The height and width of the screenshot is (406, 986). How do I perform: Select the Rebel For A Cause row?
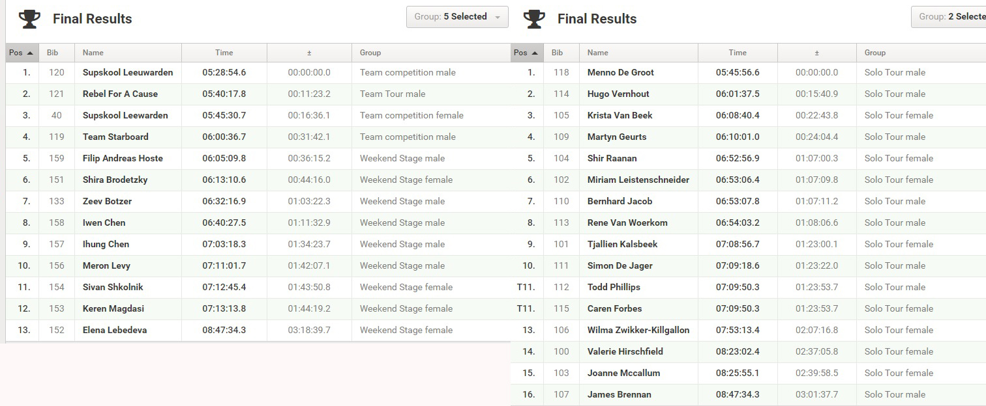[x=258, y=94]
